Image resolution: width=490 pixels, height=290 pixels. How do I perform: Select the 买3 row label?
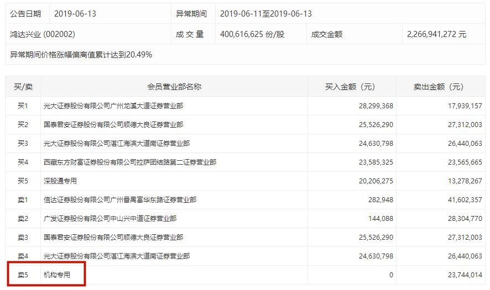pyautogui.click(x=23, y=143)
